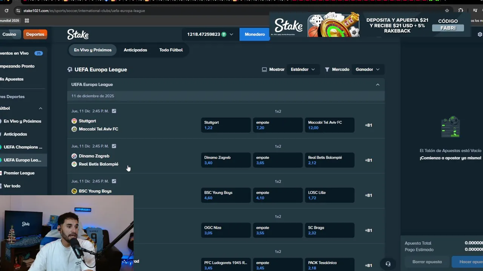Open the balance currency dropdown
This screenshot has height=271, width=483.
coord(210,34)
